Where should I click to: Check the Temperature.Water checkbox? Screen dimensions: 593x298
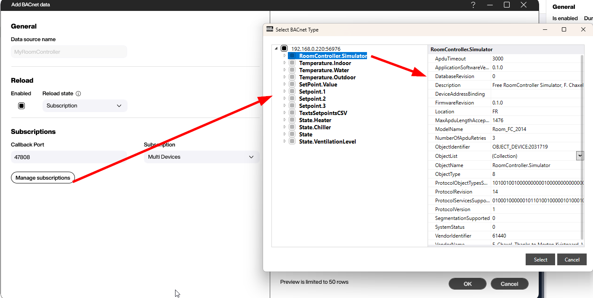(292, 70)
